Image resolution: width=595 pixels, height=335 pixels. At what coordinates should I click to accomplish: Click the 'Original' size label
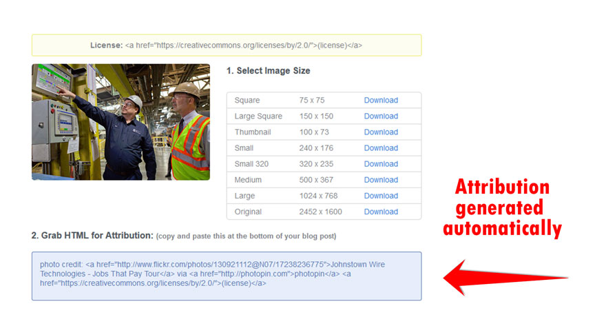point(248,212)
